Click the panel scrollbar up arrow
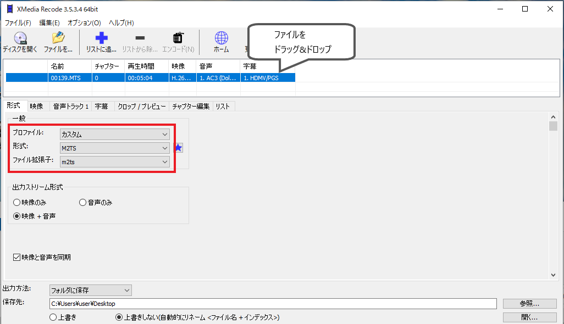This screenshot has height=324, width=564. click(x=553, y=117)
